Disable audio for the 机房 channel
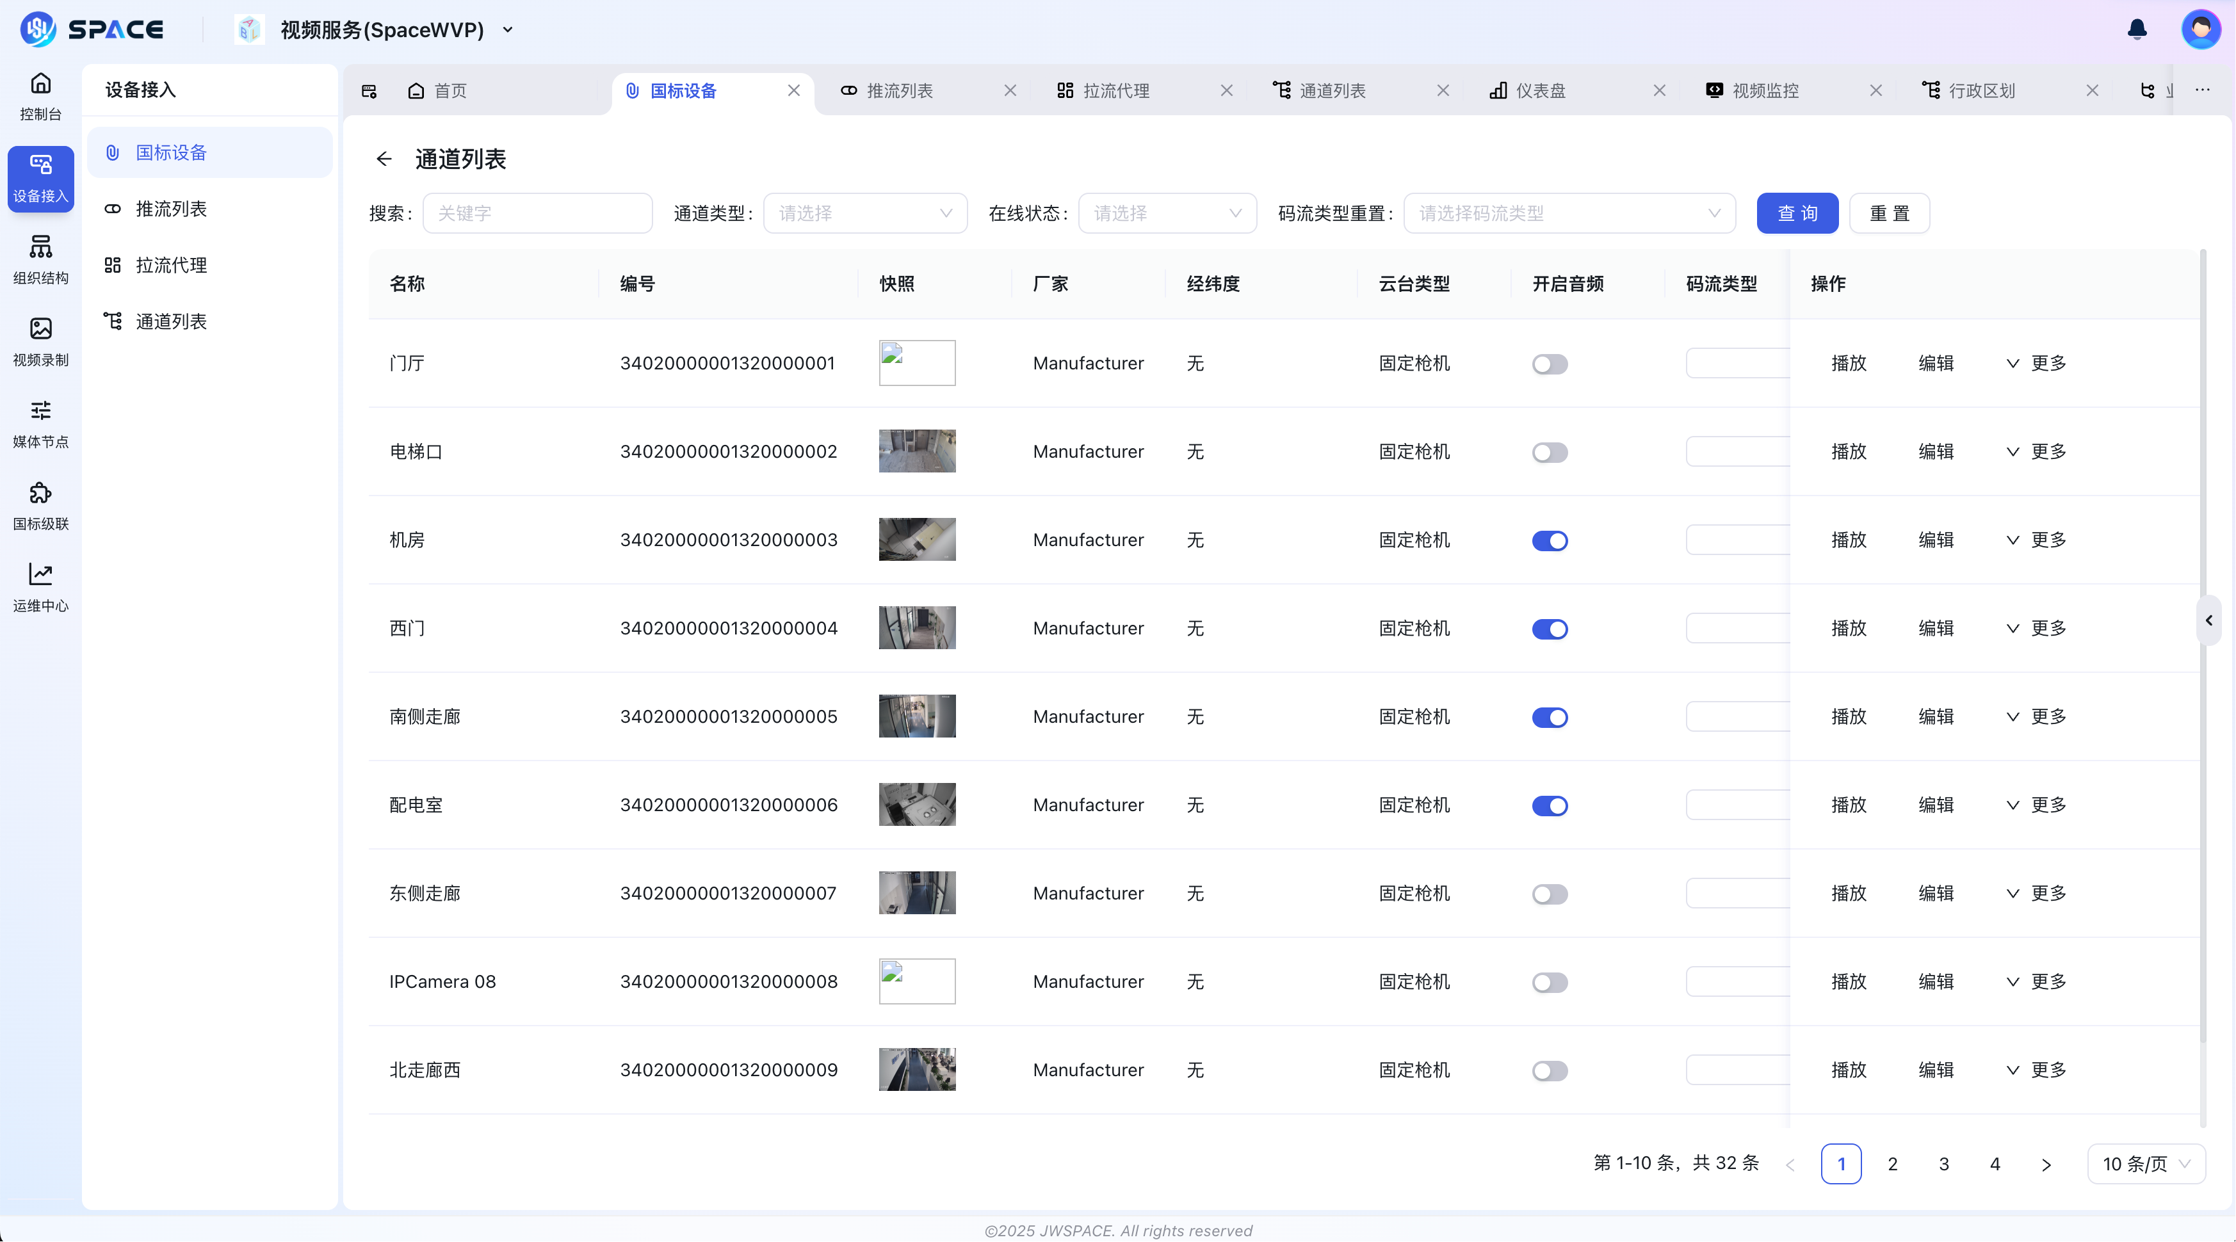This screenshot has height=1242, width=2236. (1550, 540)
